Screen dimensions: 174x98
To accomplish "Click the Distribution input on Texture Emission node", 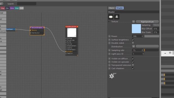I will coord(30,33).
